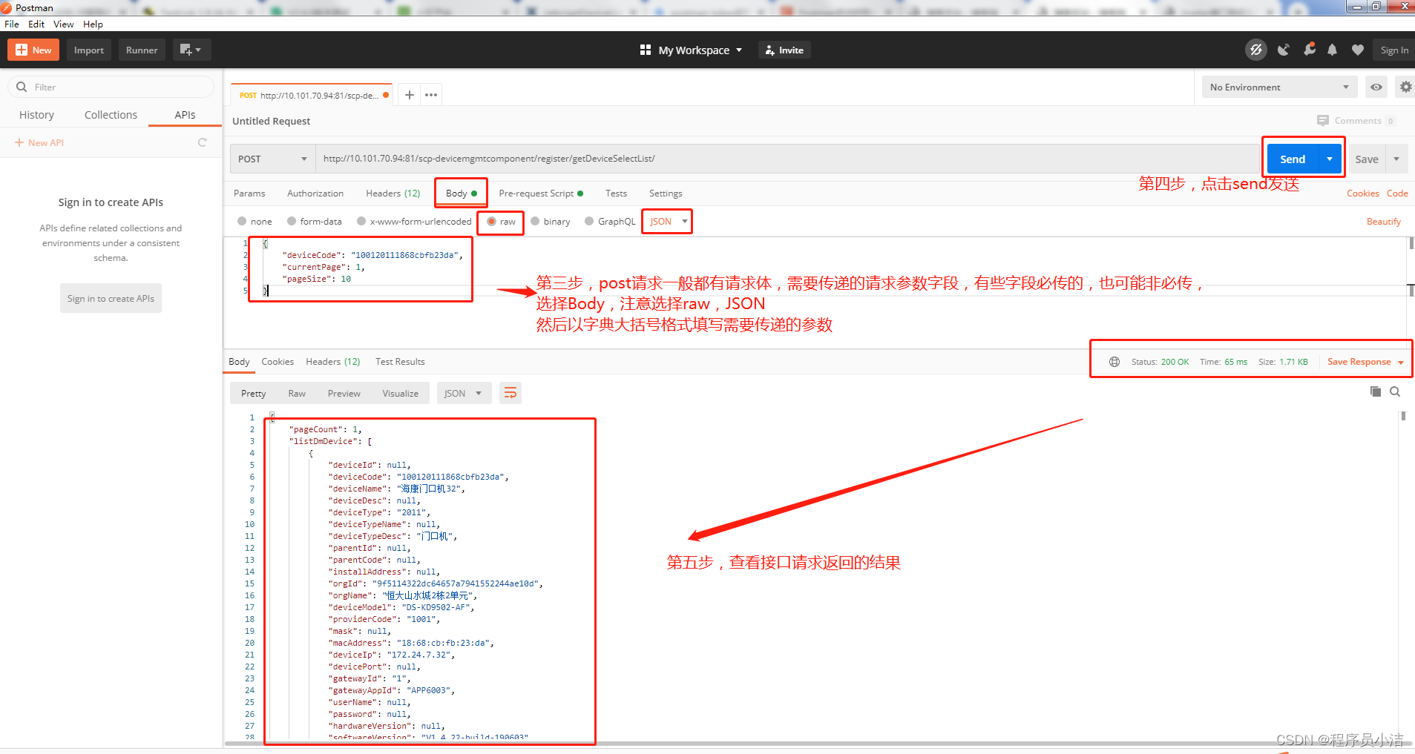This screenshot has height=754, width=1415.
Task: Open the Comments panel
Action: coord(1356,120)
